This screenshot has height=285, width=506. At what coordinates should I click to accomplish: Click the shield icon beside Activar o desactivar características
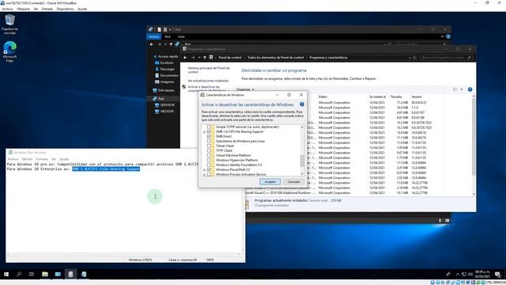(x=184, y=87)
